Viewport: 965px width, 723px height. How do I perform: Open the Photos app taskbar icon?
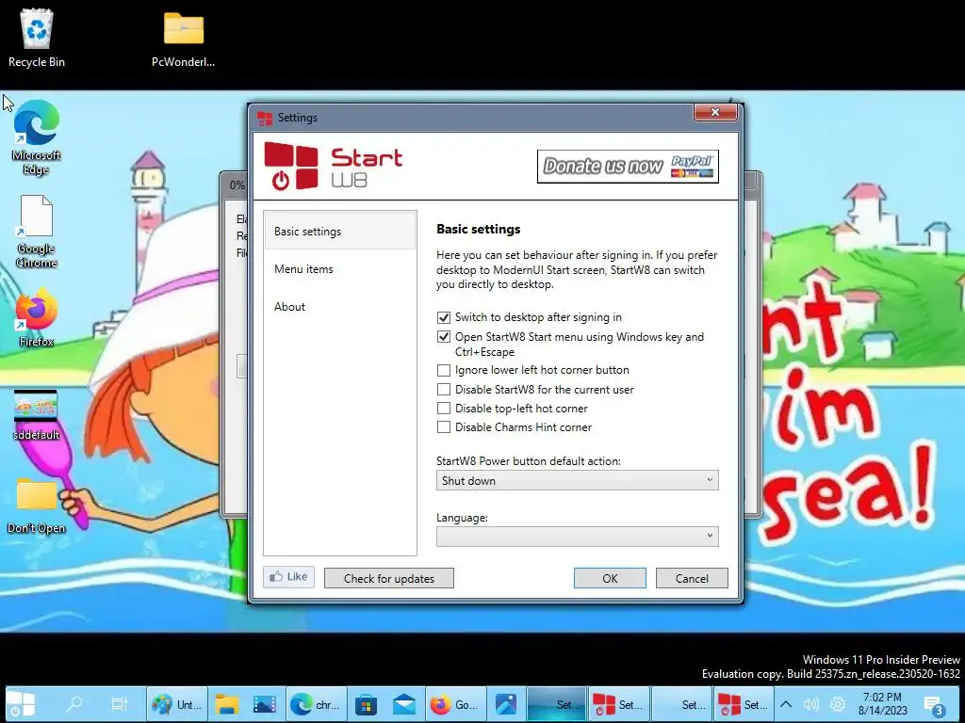pyautogui.click(x=505, y=704)
